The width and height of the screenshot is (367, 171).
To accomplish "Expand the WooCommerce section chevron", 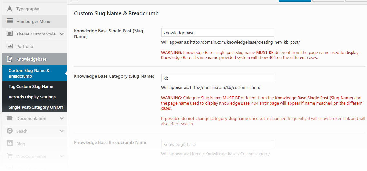I will click(x=62, y=156).
